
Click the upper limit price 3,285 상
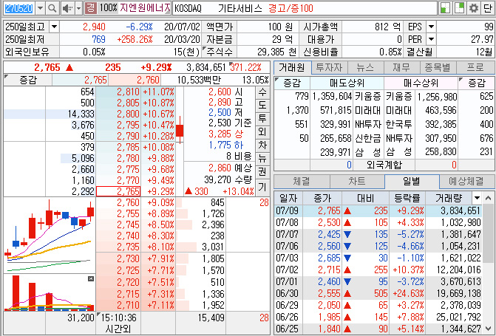[x=225, y=134]
